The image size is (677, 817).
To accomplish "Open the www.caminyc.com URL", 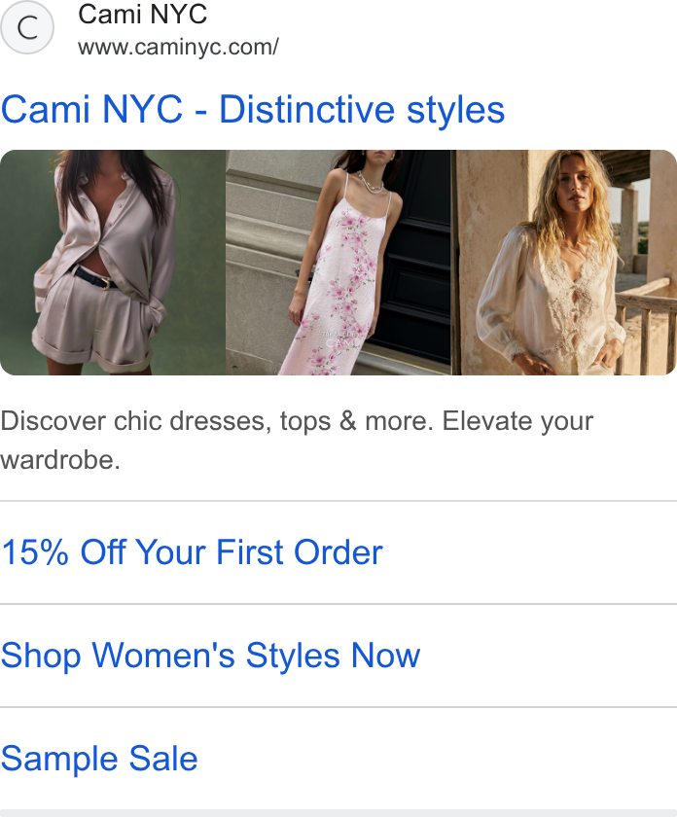I will (178, 48).
